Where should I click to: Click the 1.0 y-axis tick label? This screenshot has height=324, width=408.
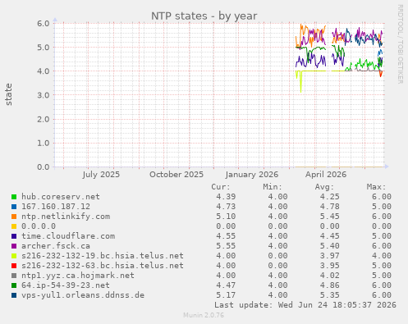[44, 143]
